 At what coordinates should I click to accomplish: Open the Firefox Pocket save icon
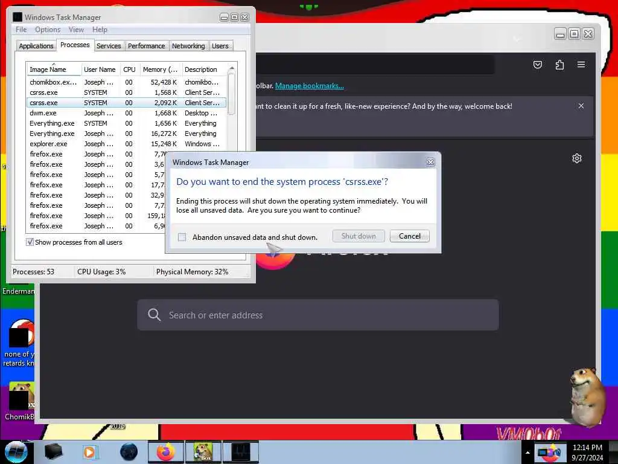(538, 65)
